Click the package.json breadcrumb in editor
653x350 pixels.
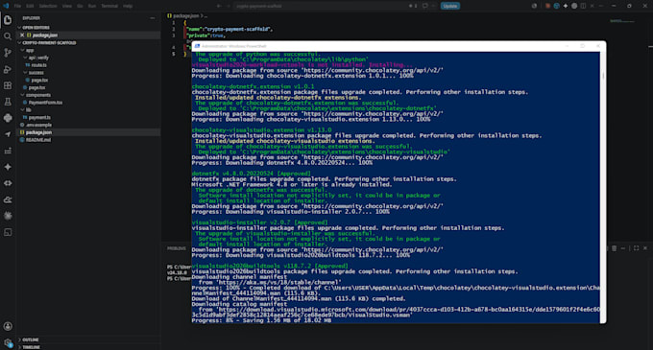(185, 15)
